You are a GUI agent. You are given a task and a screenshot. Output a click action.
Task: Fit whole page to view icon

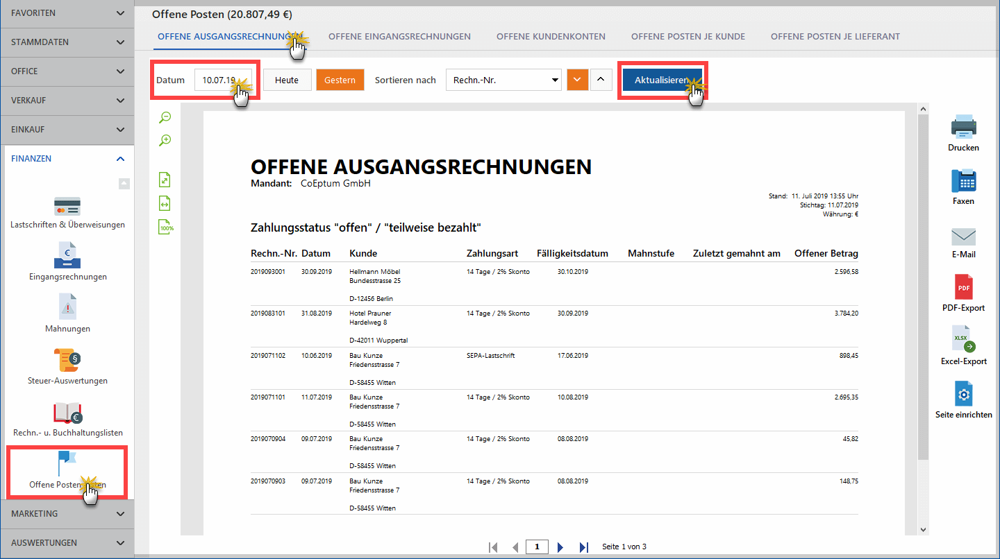click(165, 180)
